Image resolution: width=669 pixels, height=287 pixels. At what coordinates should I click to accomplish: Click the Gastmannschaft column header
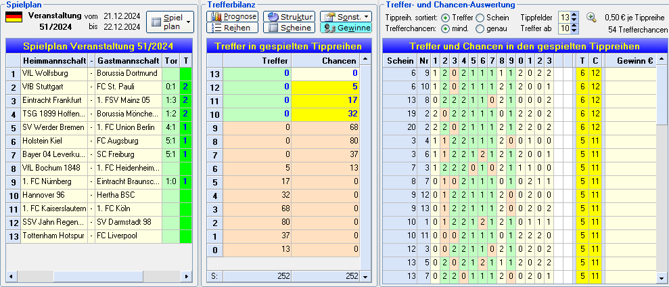129,61
